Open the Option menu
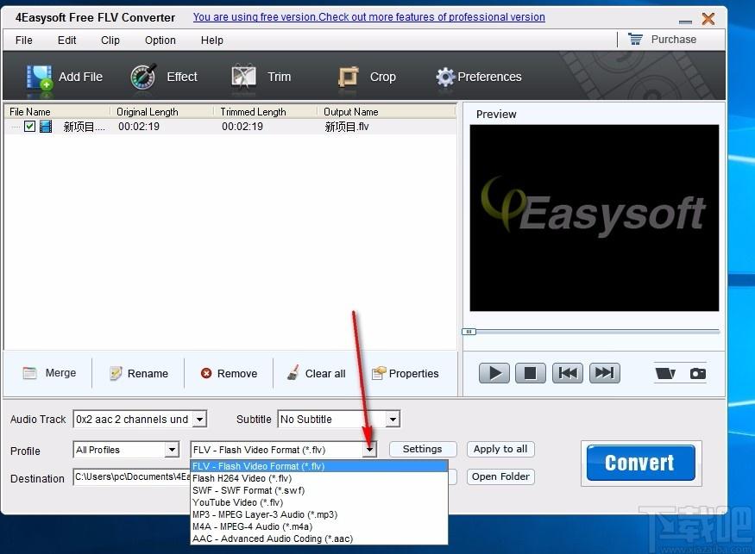This screenshot has width=755, height=554. click(160, 40)
